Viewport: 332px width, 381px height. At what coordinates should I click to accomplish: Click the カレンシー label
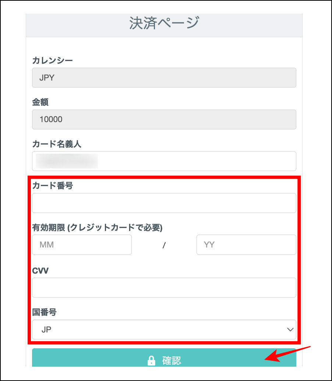click(x=53, y=60)
